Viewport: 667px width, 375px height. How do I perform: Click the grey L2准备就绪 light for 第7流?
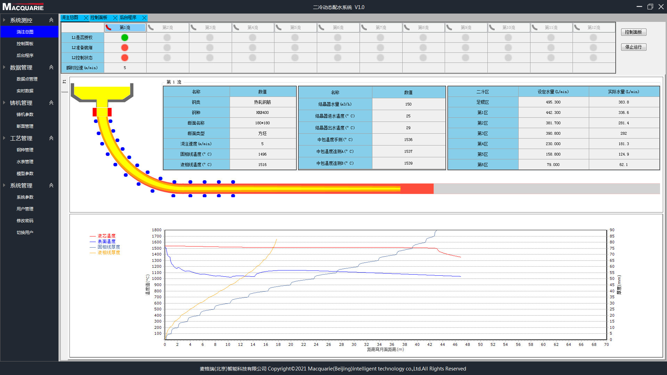[x=380, y=48]
